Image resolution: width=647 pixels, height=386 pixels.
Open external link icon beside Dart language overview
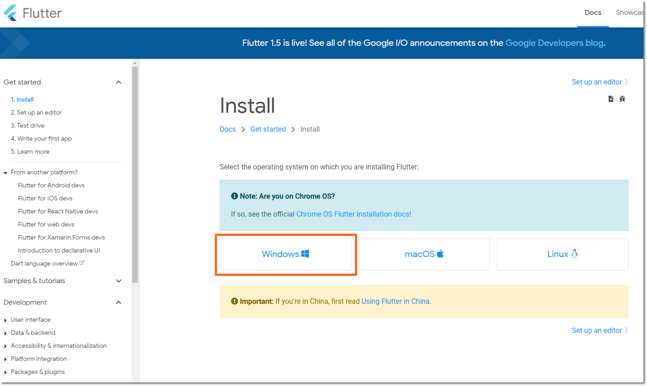coord(82,263)
